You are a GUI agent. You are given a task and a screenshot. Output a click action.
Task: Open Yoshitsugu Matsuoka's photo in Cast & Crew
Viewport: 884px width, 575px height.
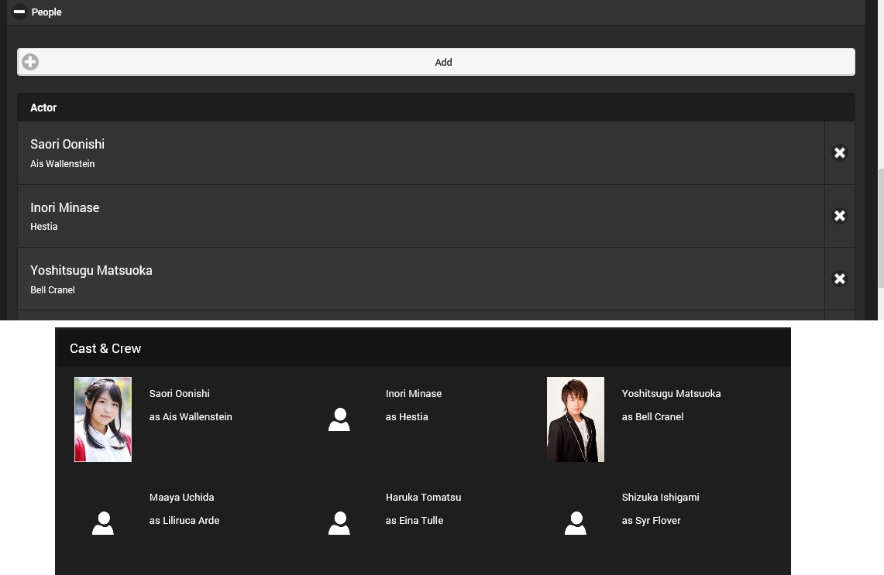(576, 419)
